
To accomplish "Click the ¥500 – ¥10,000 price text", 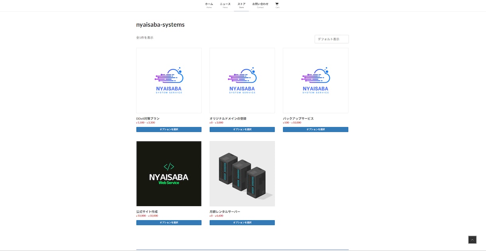I will (x=292, y=123).
